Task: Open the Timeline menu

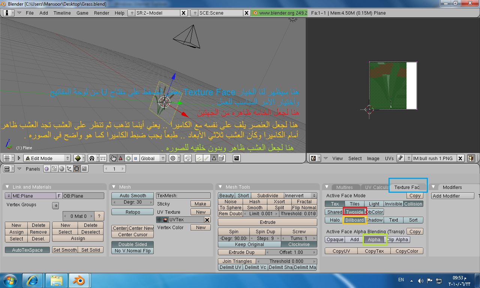Action: [x=62, y=13]
